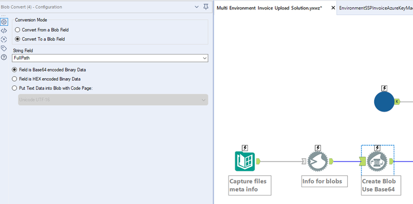This screenshot has height=204, width=413.
Task: Open the Unicode UTF-16 code page dropdown
Action: (x=113, y=100)
